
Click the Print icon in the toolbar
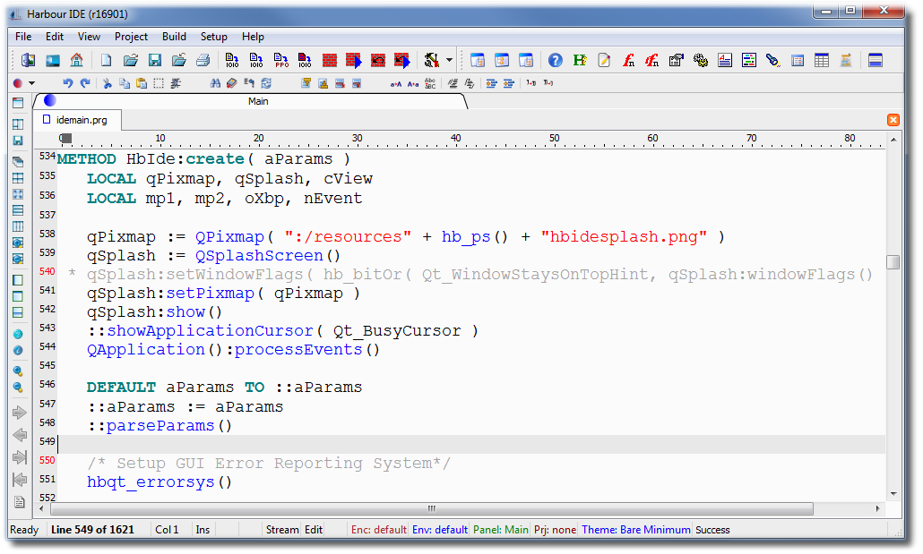203,60
